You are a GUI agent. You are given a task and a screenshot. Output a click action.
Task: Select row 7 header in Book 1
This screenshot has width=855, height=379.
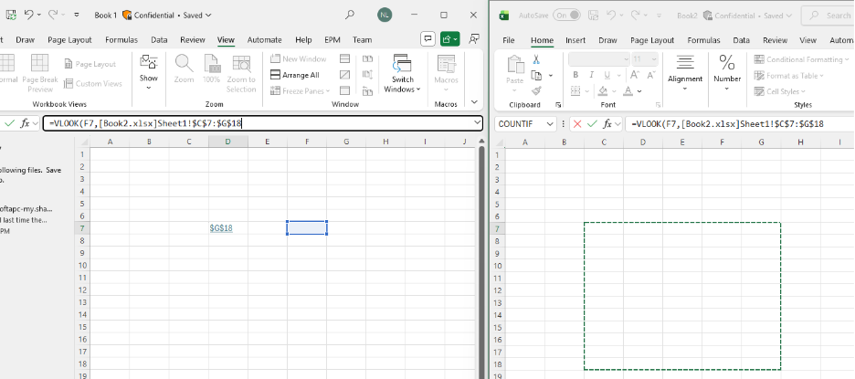pos(82,228)
